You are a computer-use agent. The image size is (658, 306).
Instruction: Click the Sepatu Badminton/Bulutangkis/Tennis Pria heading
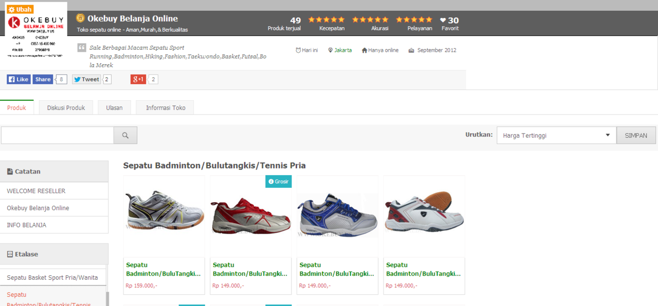tap(214, 165)
